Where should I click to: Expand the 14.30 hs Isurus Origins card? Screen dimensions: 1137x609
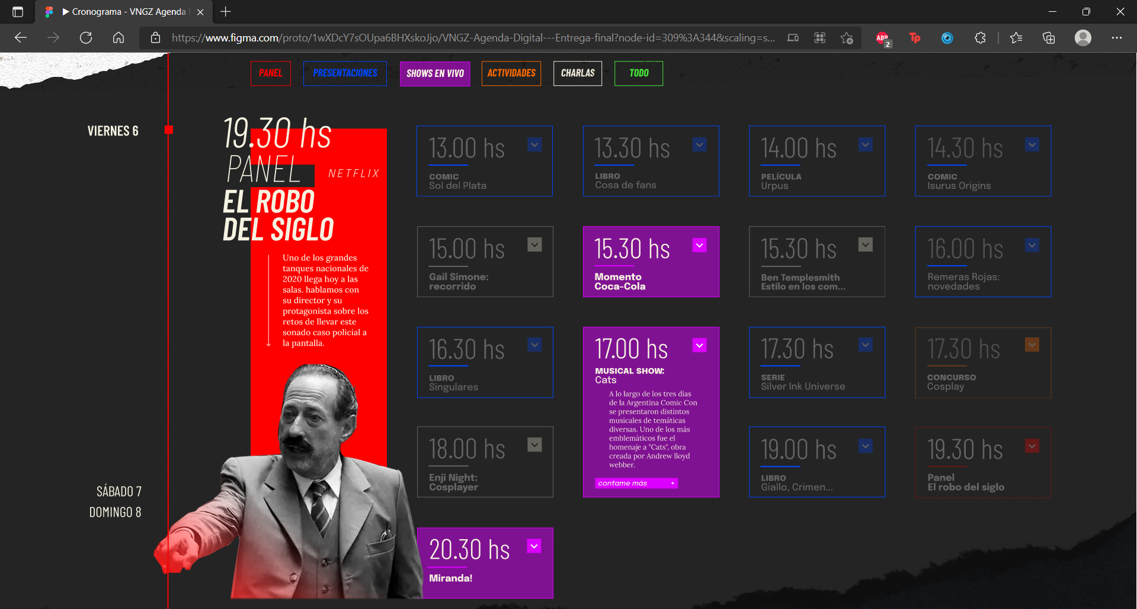[1032, 144]
